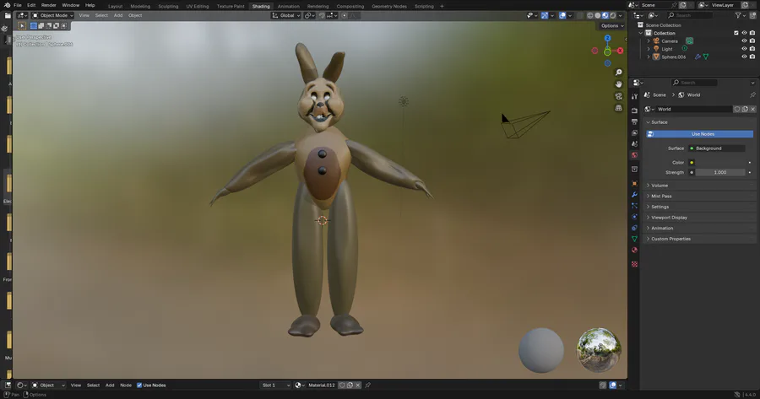
Task: Click new world datablock duplicate icon
Action: click(x=745, y=109)
